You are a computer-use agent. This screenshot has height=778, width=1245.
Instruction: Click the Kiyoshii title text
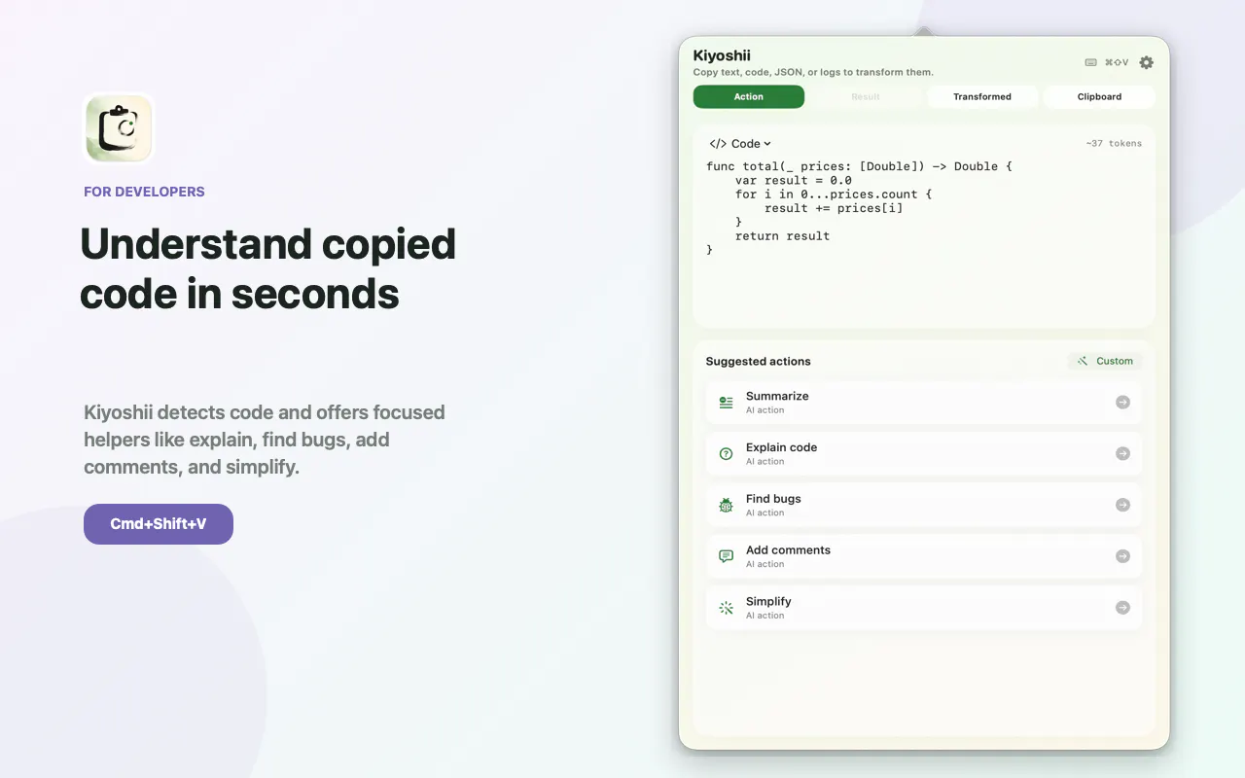[x=722, y=55]
